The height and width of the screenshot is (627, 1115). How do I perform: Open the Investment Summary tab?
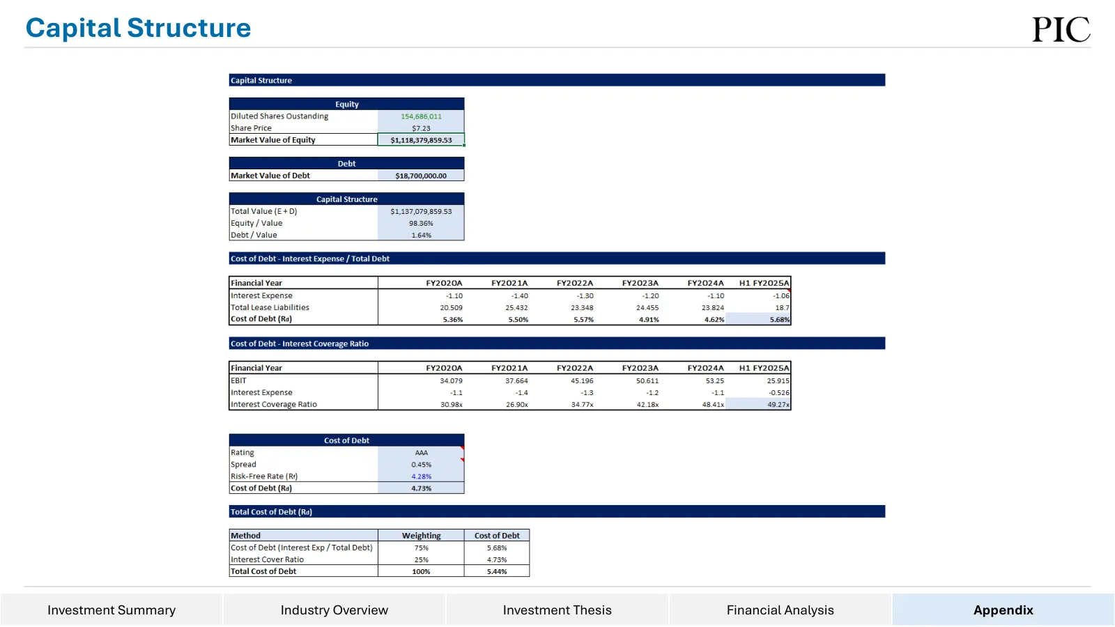(111, 610)
